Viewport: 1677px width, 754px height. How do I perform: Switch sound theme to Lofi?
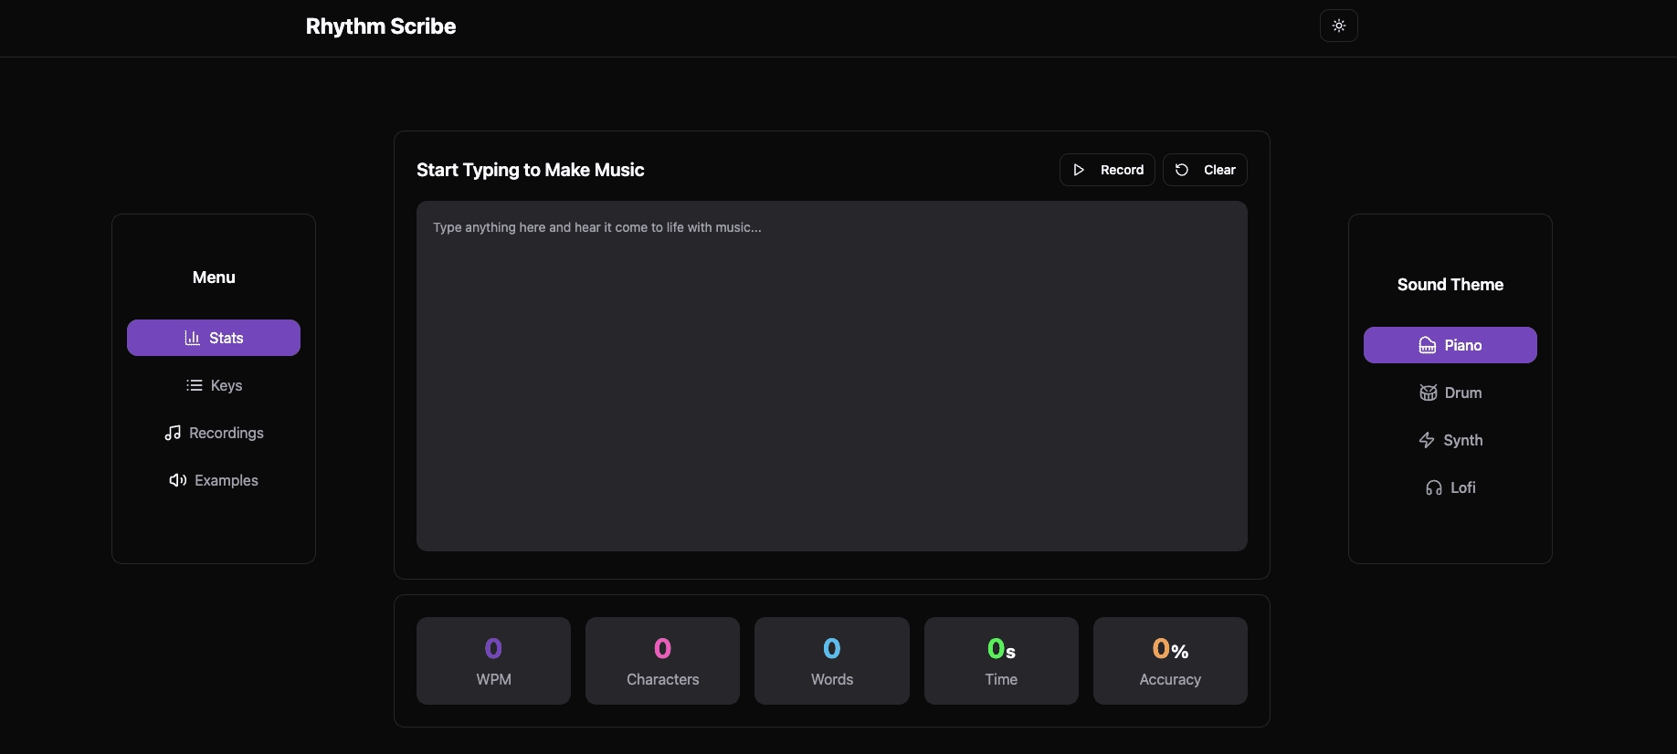[1450, 487]
